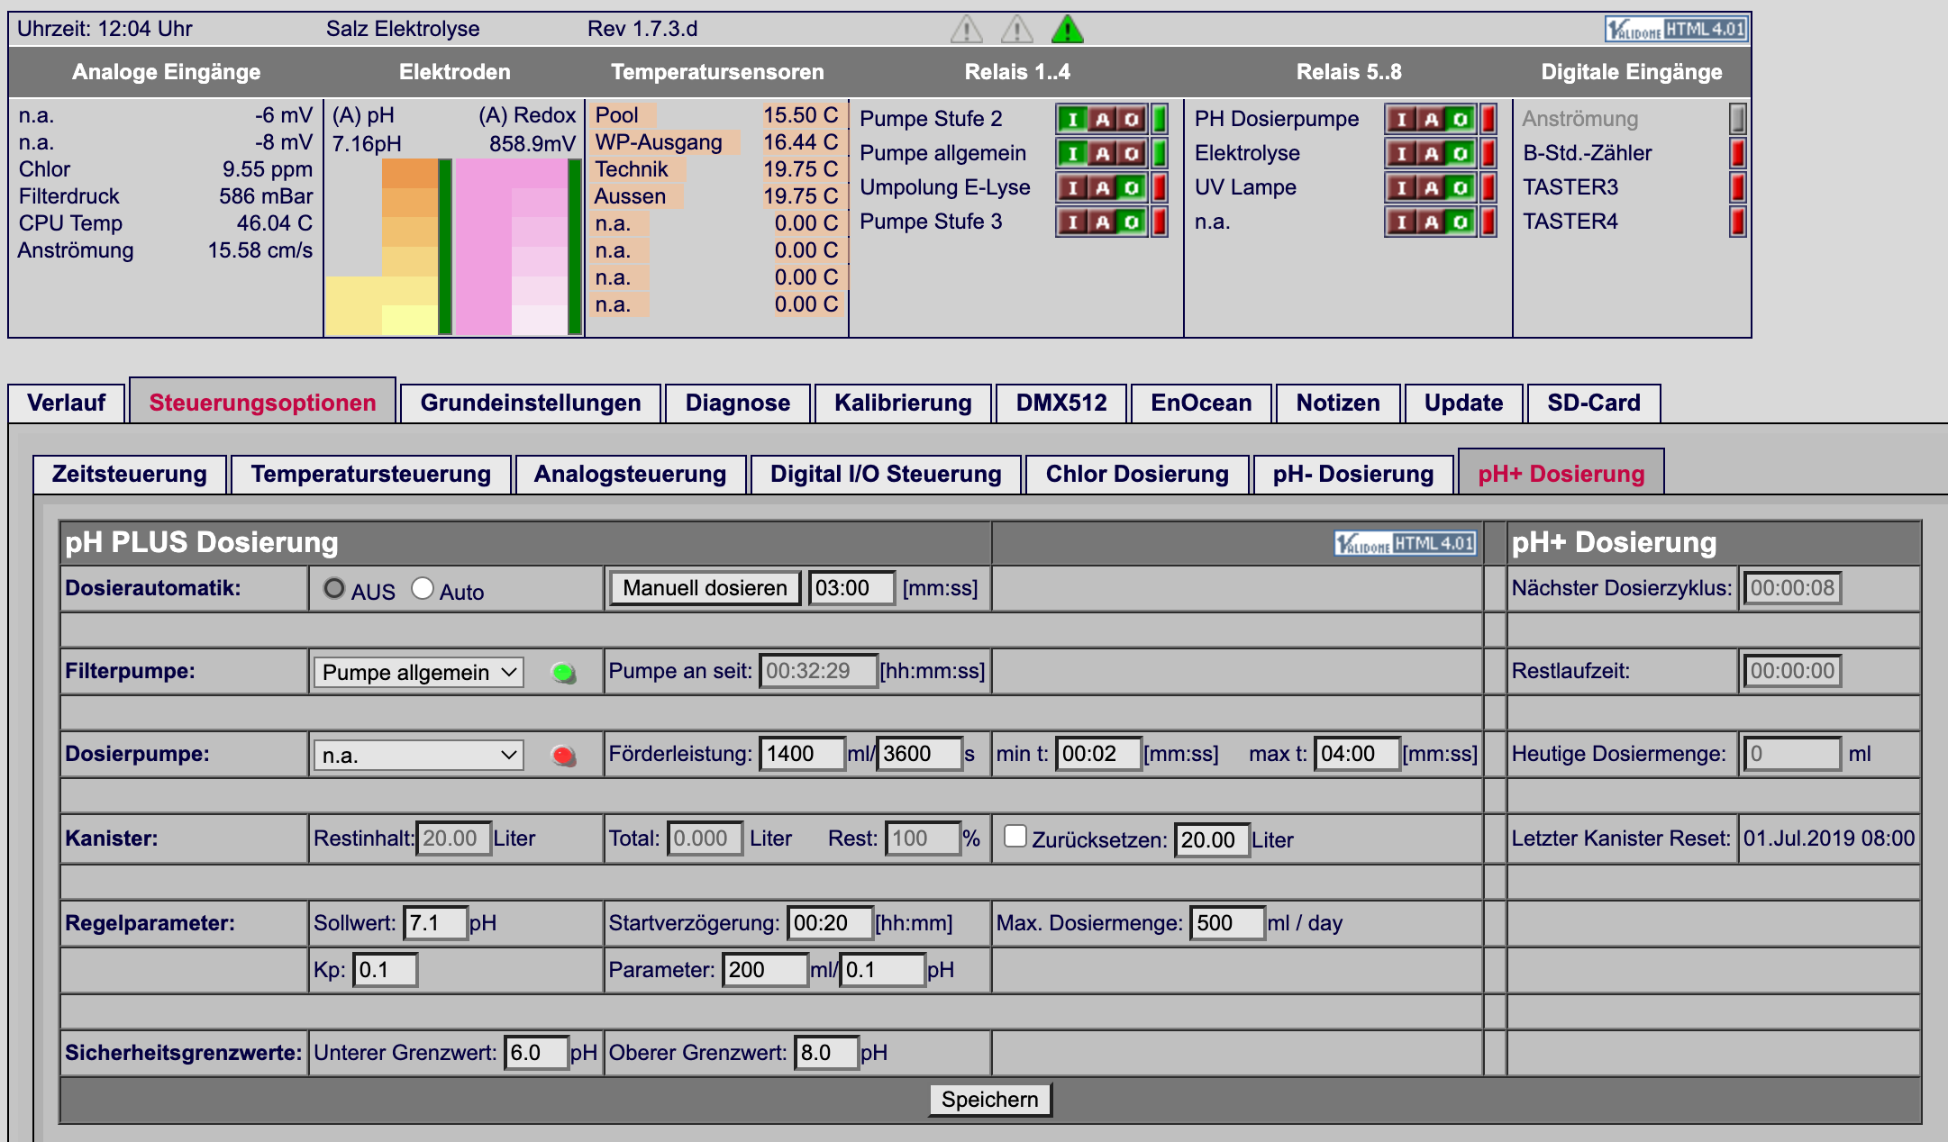Open the Diagnose tab

pyautogui.click(x=738, y=403)
